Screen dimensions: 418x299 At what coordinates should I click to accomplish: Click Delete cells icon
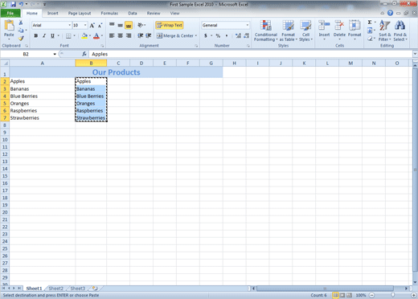[339, 26]
